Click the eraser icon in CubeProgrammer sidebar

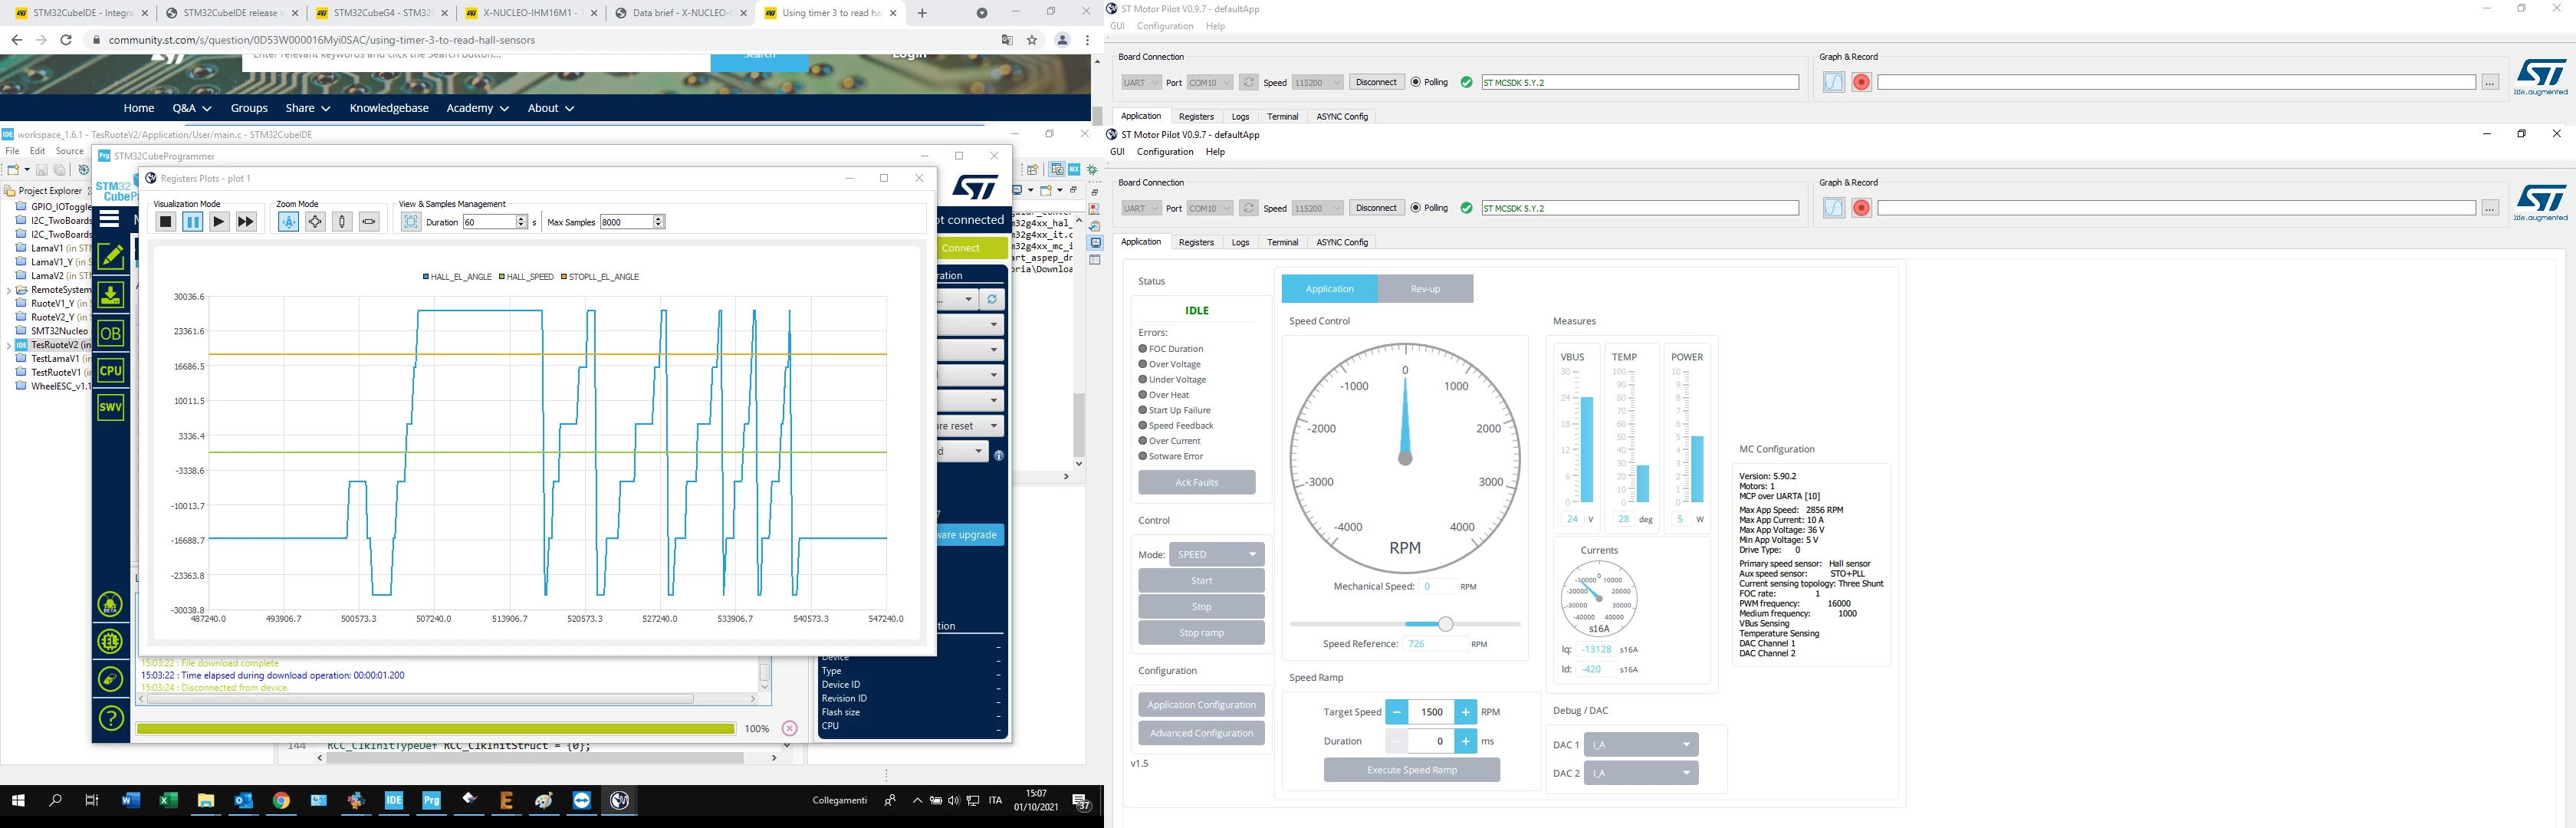[111, 679]
